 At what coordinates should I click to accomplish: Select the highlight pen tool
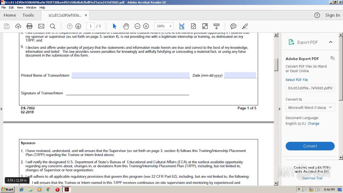tap(245, 26)
